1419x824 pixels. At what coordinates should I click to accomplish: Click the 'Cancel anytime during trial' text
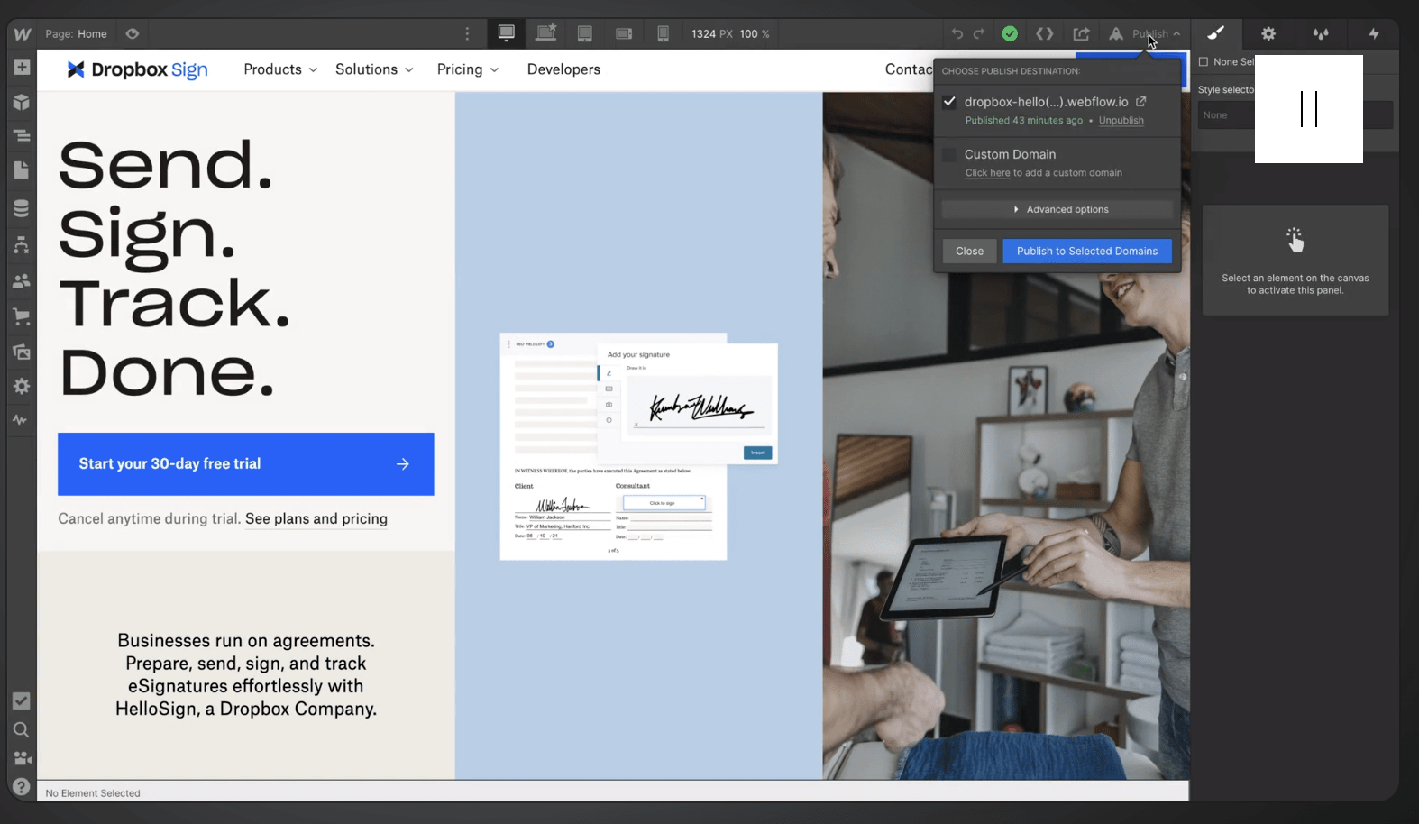pos(149,518)
